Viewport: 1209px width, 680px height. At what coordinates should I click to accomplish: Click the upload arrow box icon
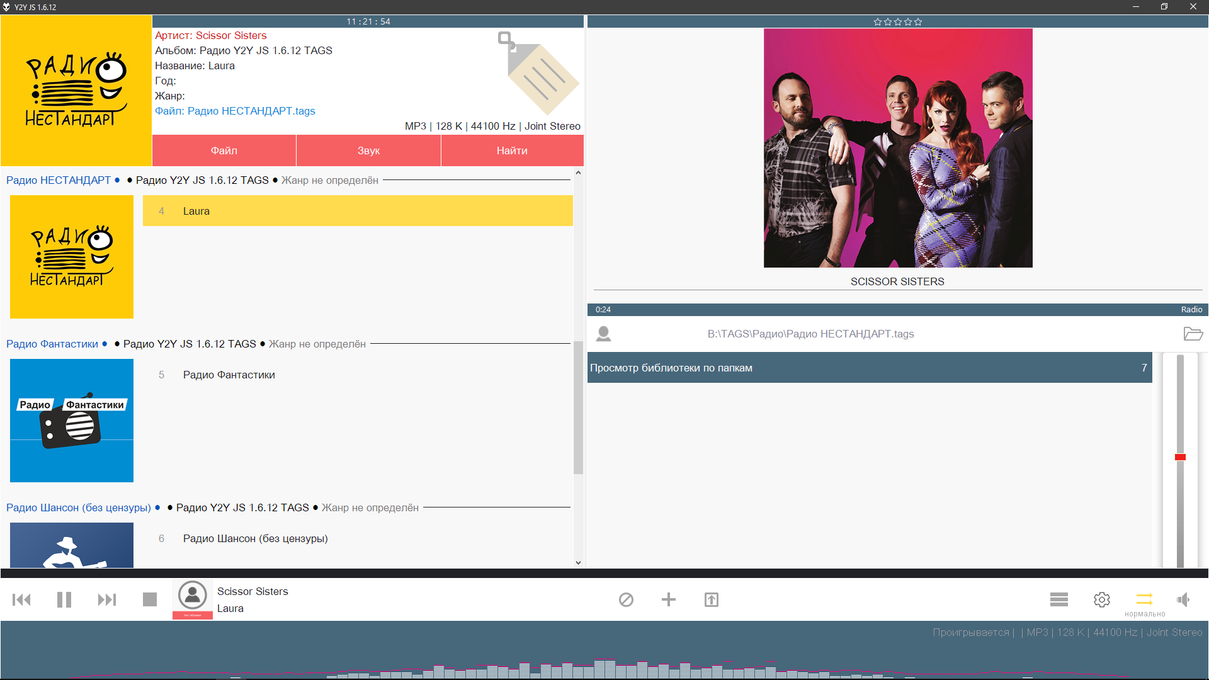tap(712, 599)
